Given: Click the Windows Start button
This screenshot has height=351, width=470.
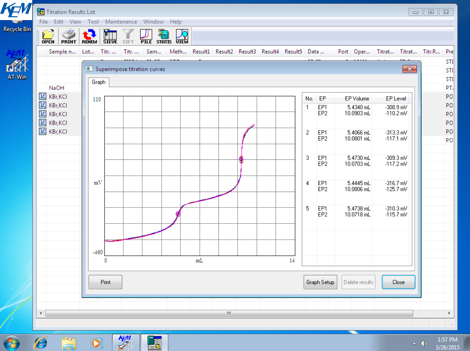Looking at the screenshot, I should point(11,342).
